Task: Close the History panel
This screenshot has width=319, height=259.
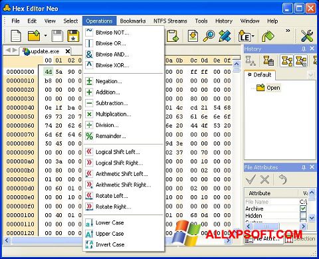Action: click(x=312, y=48)
